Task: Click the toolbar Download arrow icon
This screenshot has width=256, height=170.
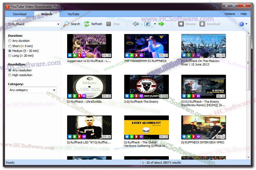Action: [x=202, y=24]
